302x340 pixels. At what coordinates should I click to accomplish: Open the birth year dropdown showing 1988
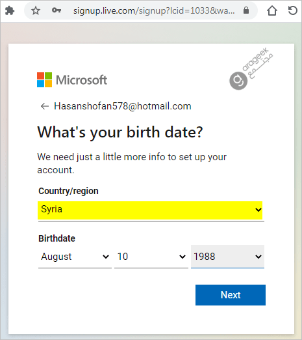[x=227, y=257]
